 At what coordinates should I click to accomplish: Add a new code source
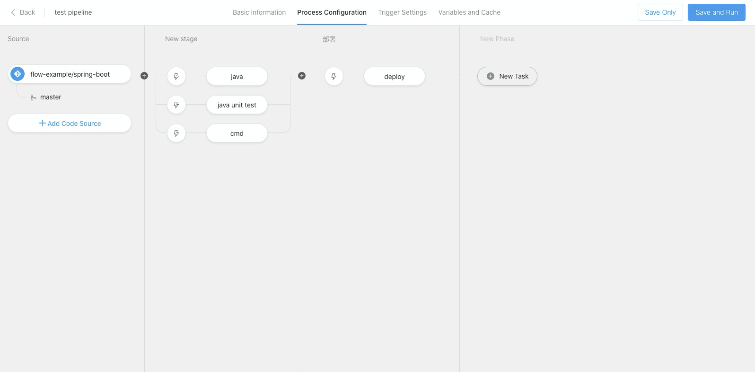point(70,123)
